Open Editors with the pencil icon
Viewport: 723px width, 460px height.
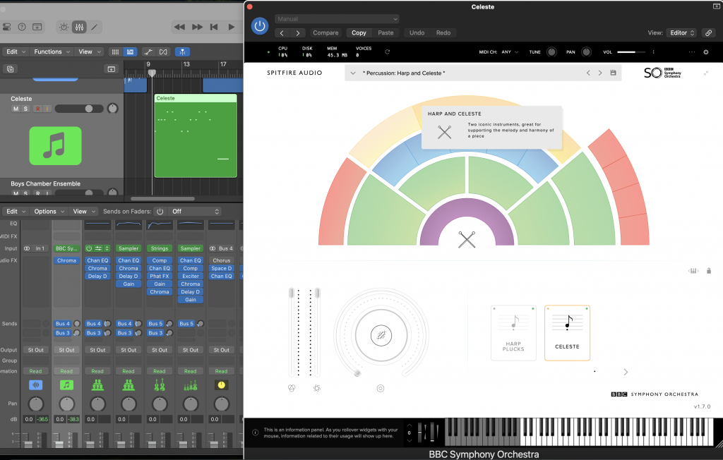(94, 28)
